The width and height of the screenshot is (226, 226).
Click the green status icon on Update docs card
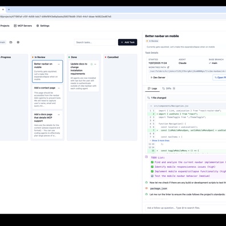pos(91,64)
